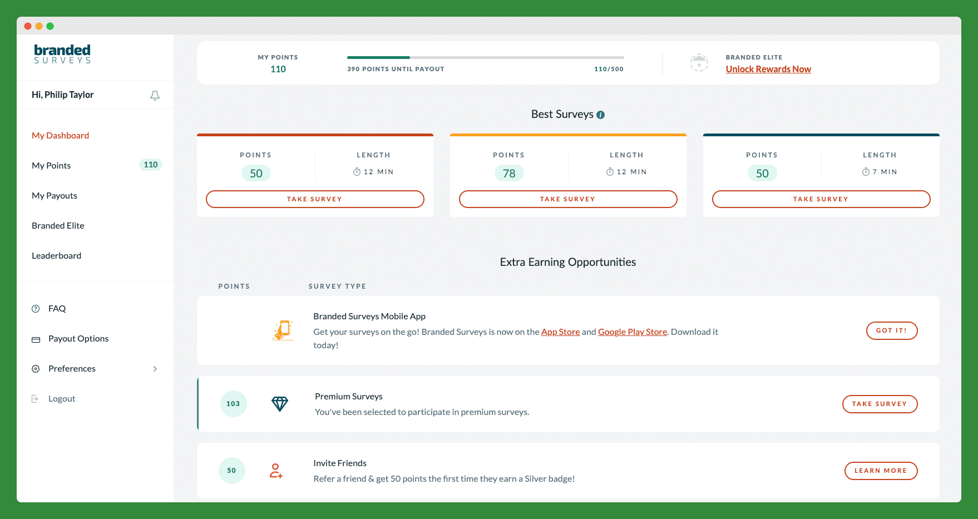Click the FAQ question mark icon
The width and height of the screenshot is (978, 519).
[x=36, y=309]
